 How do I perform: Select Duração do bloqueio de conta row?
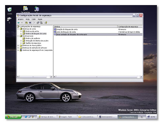click(x=98, y=29)
